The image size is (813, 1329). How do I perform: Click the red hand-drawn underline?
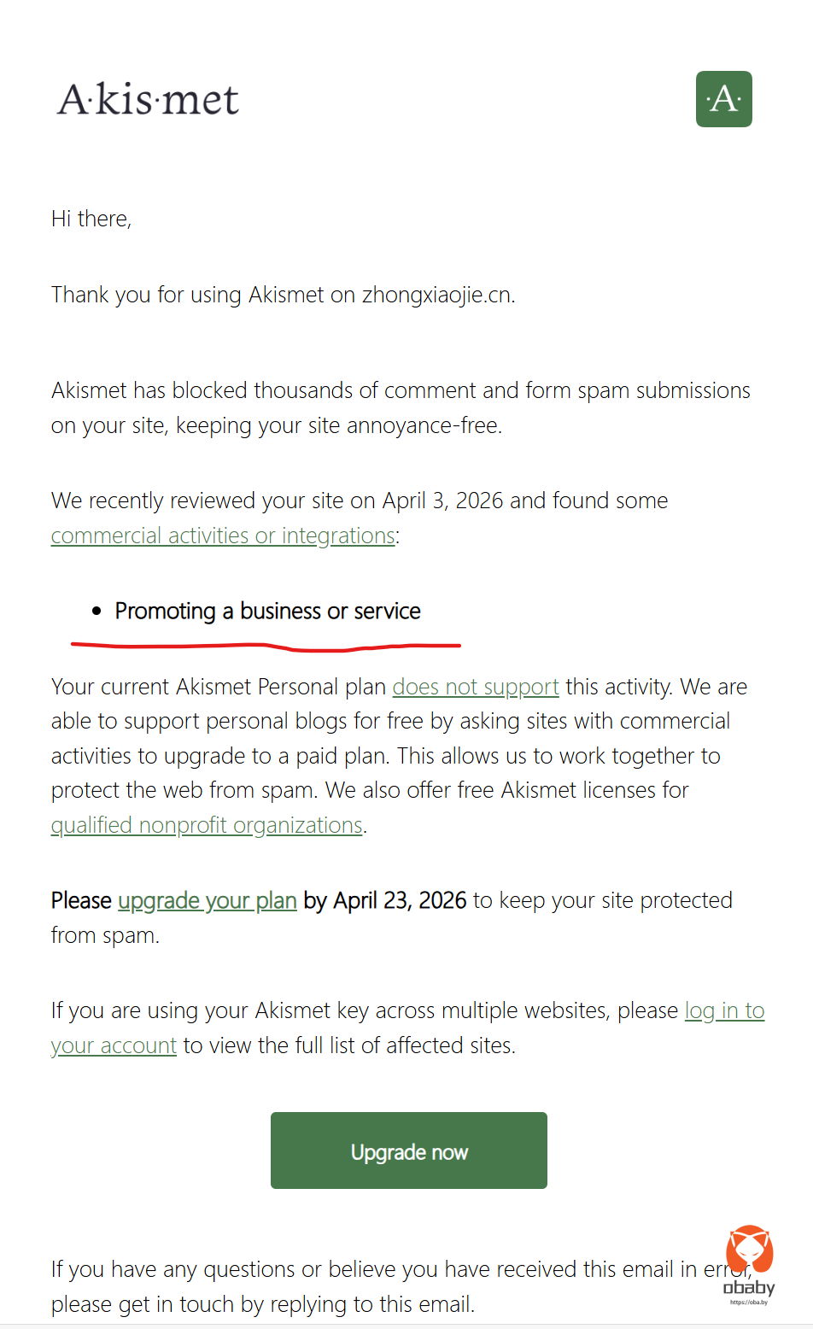266,647
